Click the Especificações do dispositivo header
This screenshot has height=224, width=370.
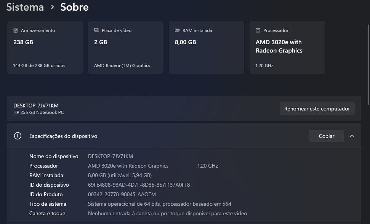184,136
